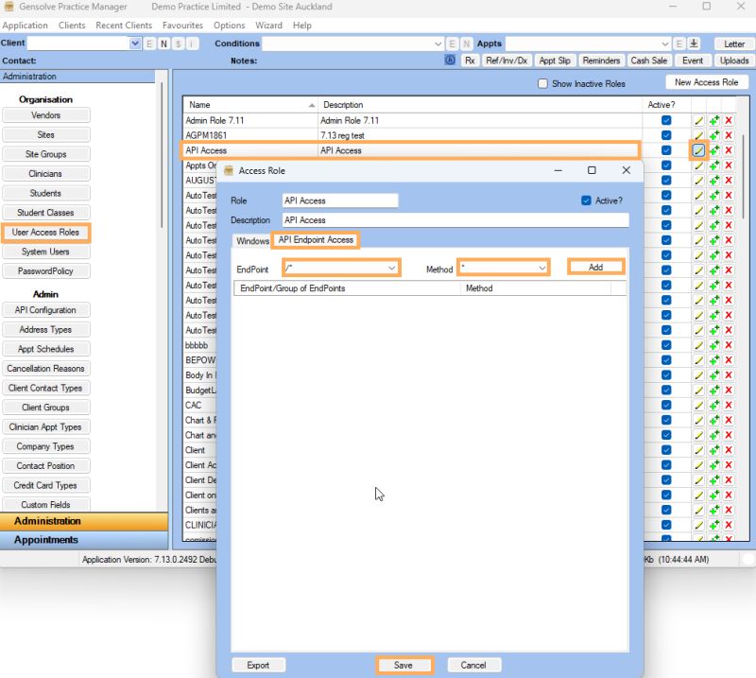The width and height of the screenshot is (756, 678).
Task: Save the Access Role changes
Action: pos(404,665)
